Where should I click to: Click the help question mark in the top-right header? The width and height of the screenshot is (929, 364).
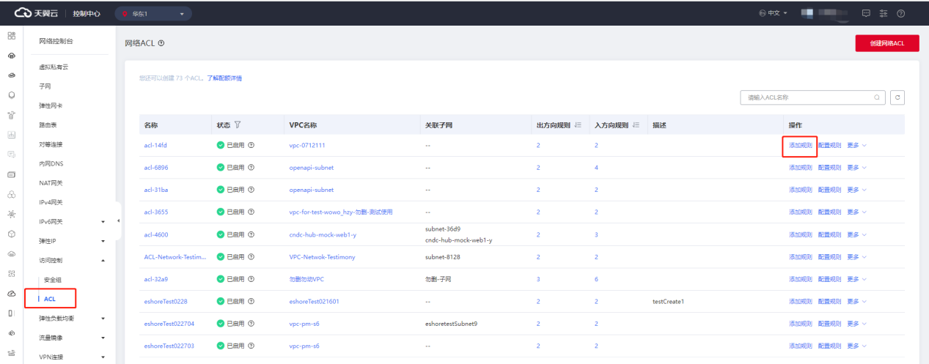coord(900,13)
